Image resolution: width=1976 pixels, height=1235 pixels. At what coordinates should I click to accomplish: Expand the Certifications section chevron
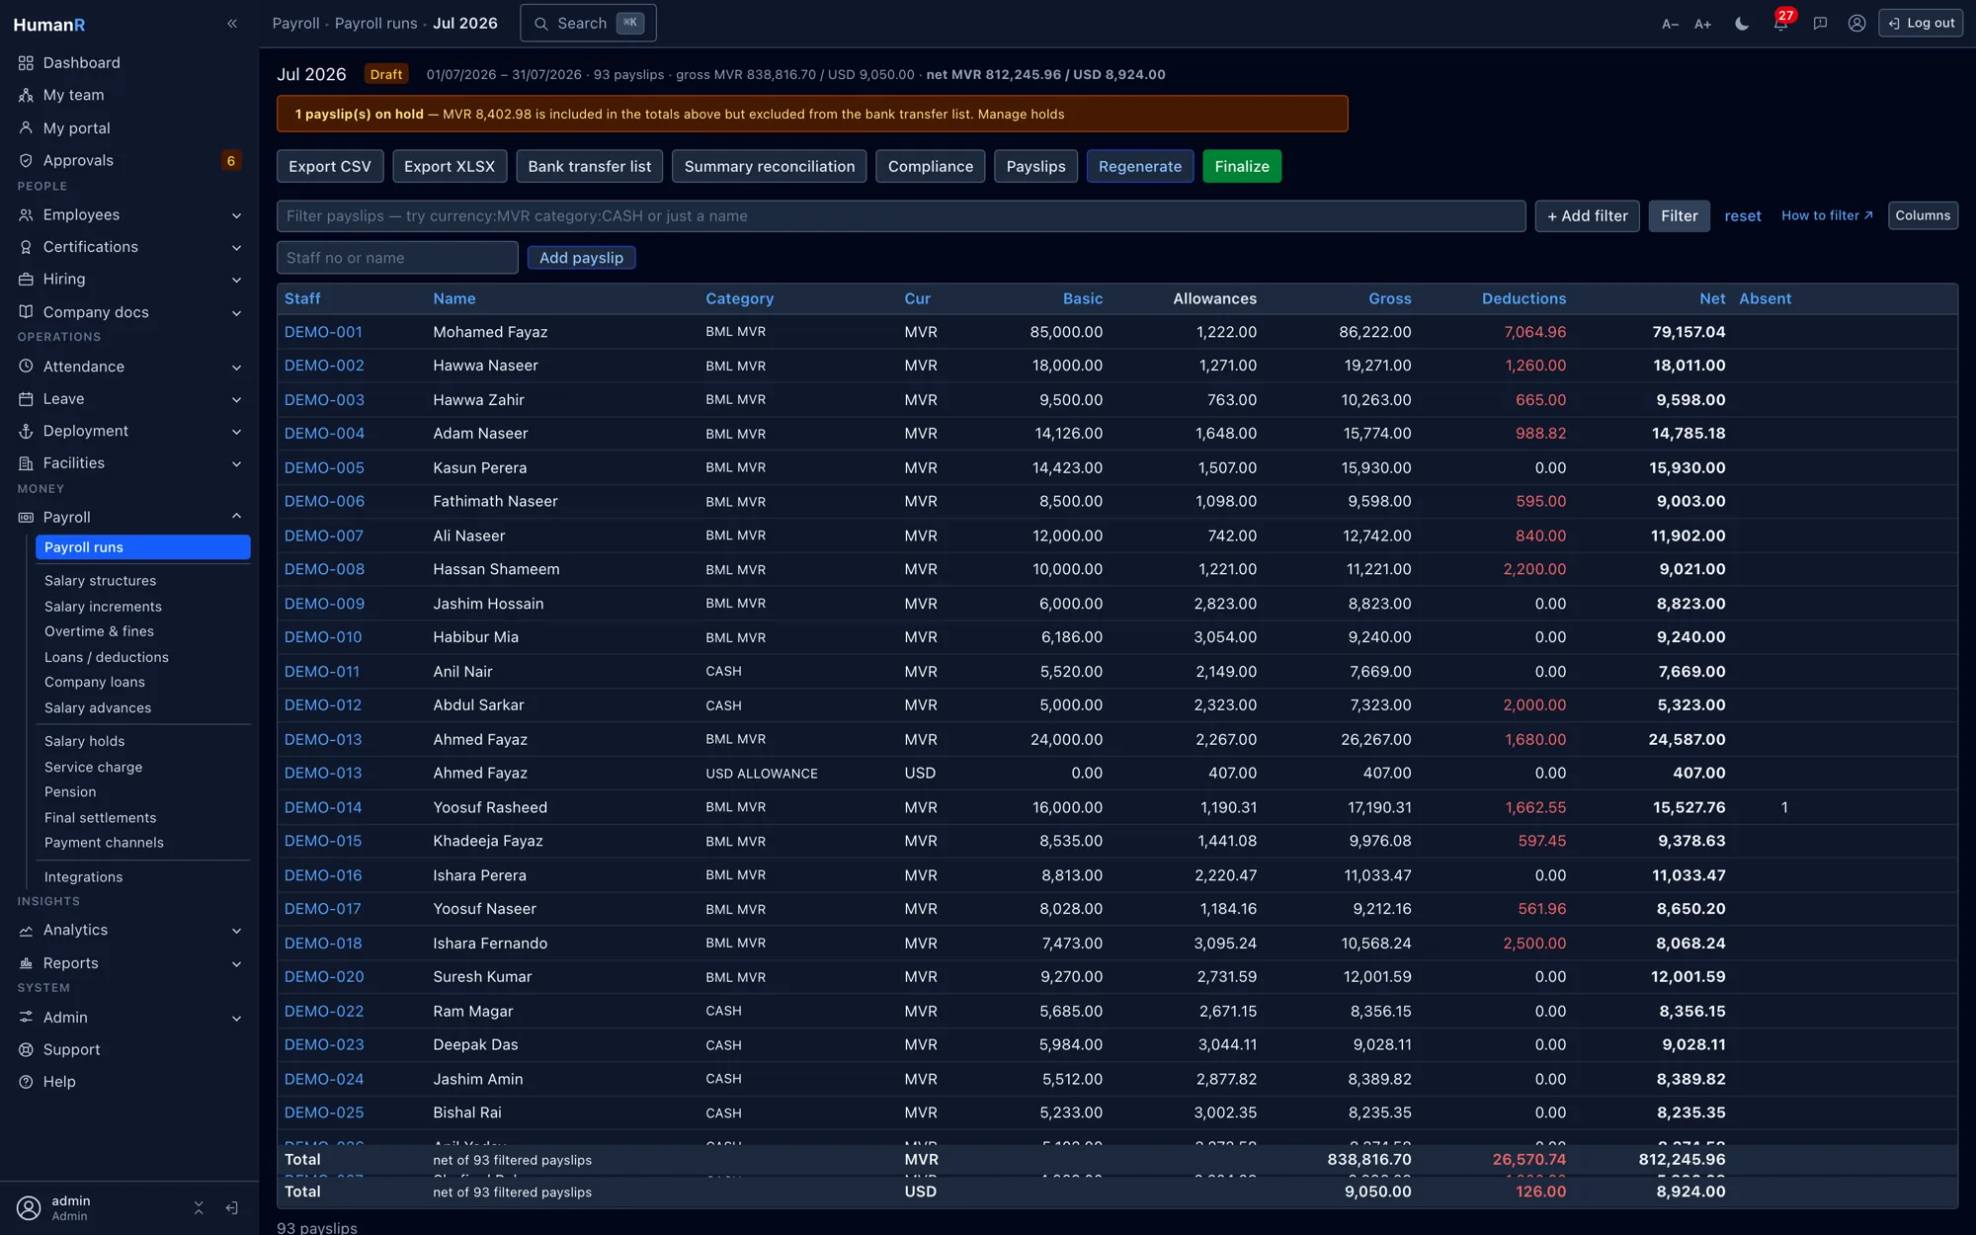pos(236,248)
